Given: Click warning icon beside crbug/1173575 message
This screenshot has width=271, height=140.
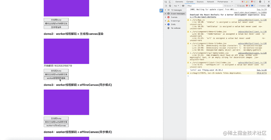Looking at the screenshot, I should (x=188, y=73).
